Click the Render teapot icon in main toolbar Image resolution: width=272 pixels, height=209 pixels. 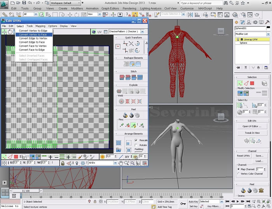point(257,15)
